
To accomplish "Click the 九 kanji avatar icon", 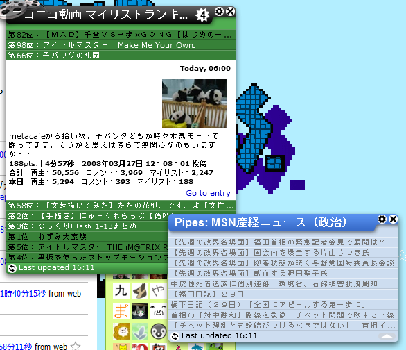I will click(x=121, y=290).
